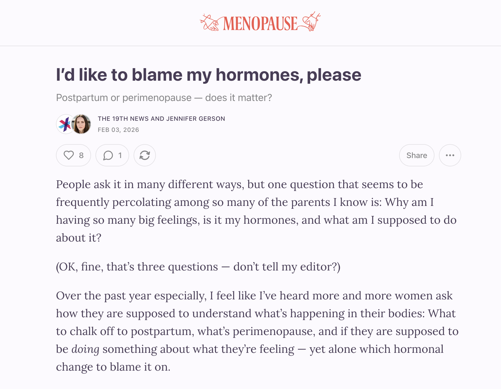Click the like count showing 8

coord(81,155)
